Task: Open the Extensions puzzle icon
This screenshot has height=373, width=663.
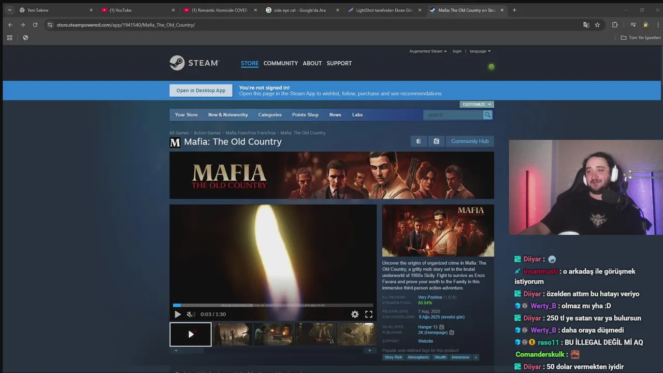Action: pos(615,25)
